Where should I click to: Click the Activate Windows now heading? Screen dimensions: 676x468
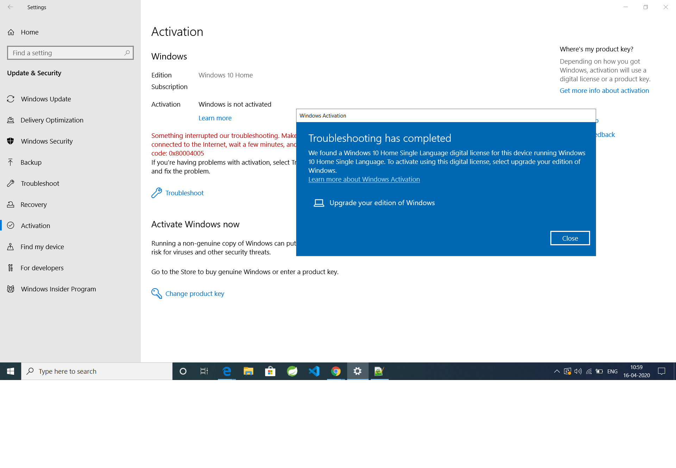195,224
